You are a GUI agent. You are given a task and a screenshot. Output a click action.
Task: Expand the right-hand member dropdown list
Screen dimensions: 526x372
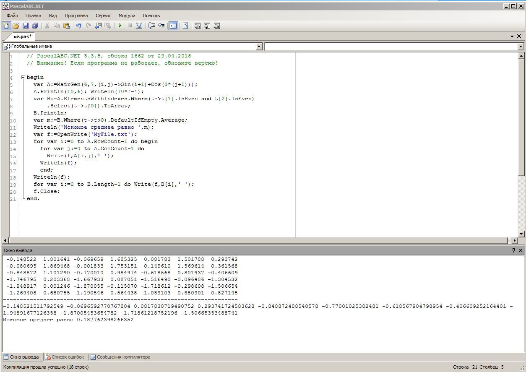tap(521, 47)
